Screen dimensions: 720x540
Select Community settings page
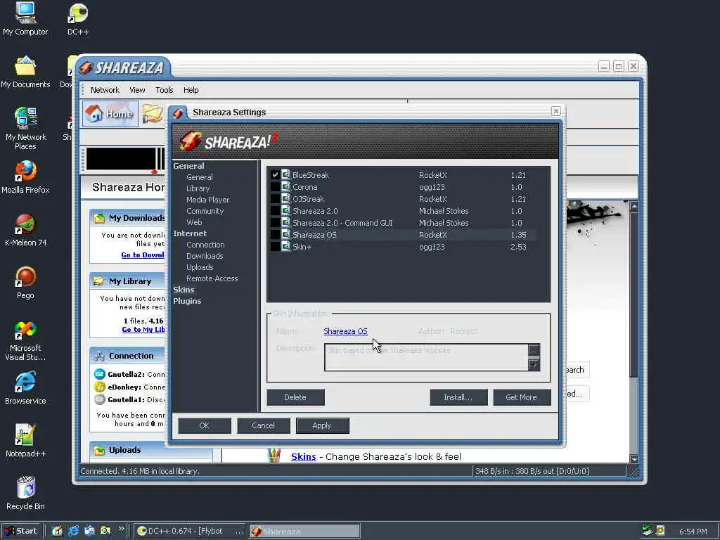pos(205,211)
